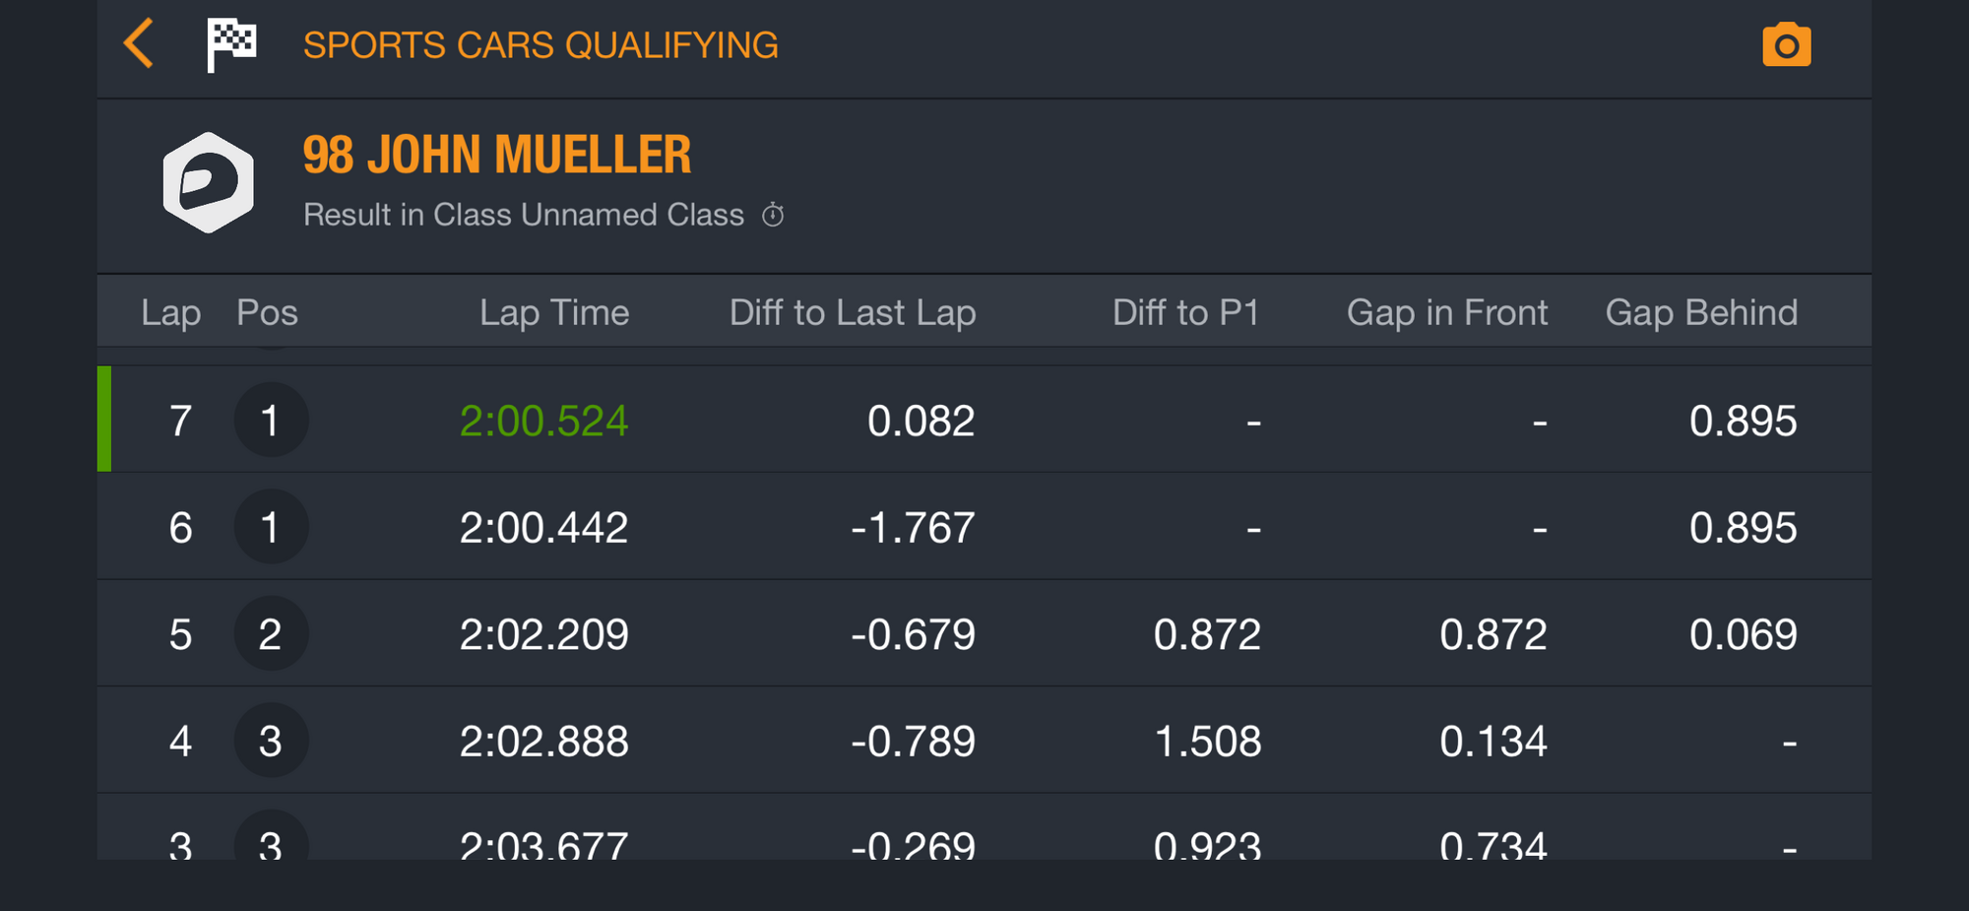Viewport: 1969px width, 911px height.
Task: Select the Diff to Last Lap header
Action: (853, 312)
